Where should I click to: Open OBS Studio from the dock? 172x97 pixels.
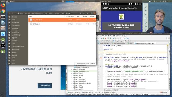point(3,46)
